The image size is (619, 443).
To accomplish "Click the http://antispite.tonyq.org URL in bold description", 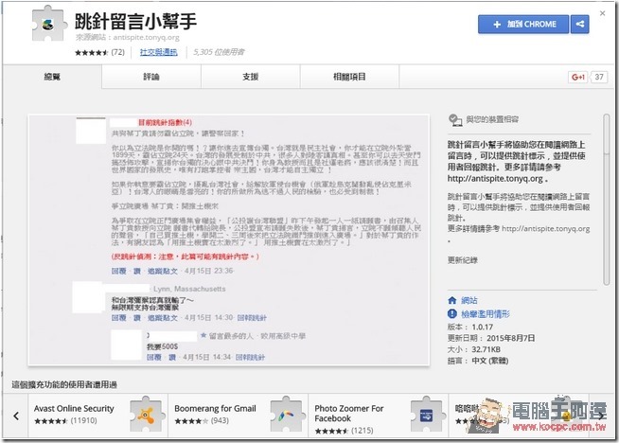I will tap(495, 179).
